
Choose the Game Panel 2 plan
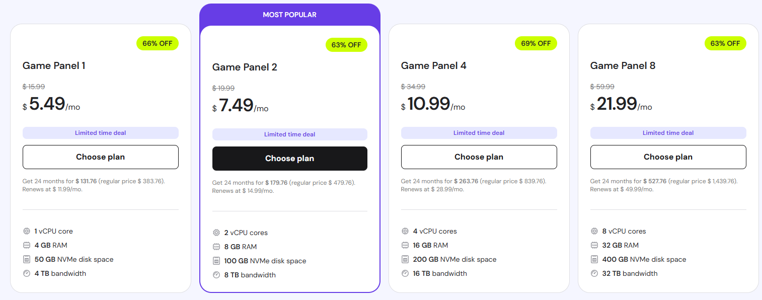tap(290, 159)
